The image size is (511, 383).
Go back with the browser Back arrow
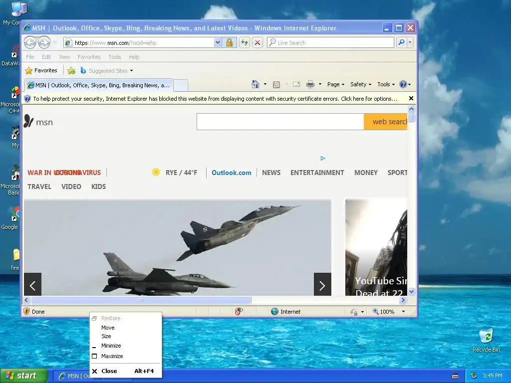point(30,43)
